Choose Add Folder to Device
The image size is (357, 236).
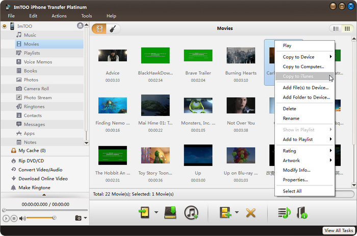pos(304,97)
